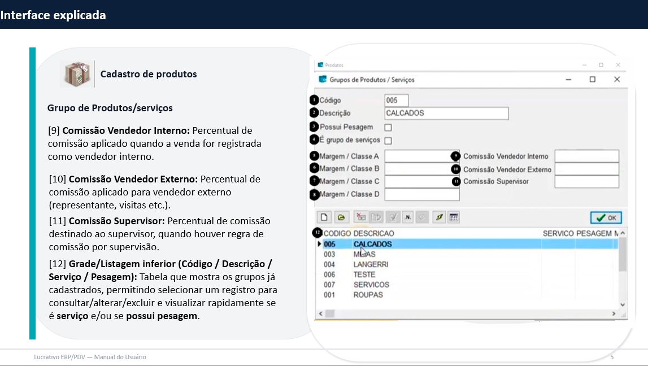Click the '.N.' toolbar icon
The width and height of the screenshot is (648, 366).
(x=408, y=217)
